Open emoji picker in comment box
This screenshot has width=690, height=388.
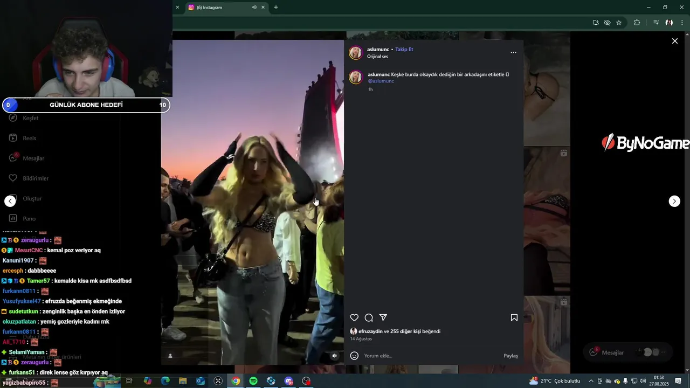click(x=354, y=356)
